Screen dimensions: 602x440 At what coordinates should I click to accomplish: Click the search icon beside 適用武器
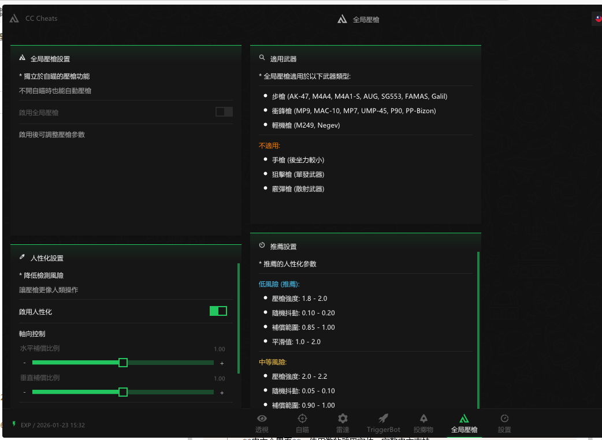coord(262,58)
